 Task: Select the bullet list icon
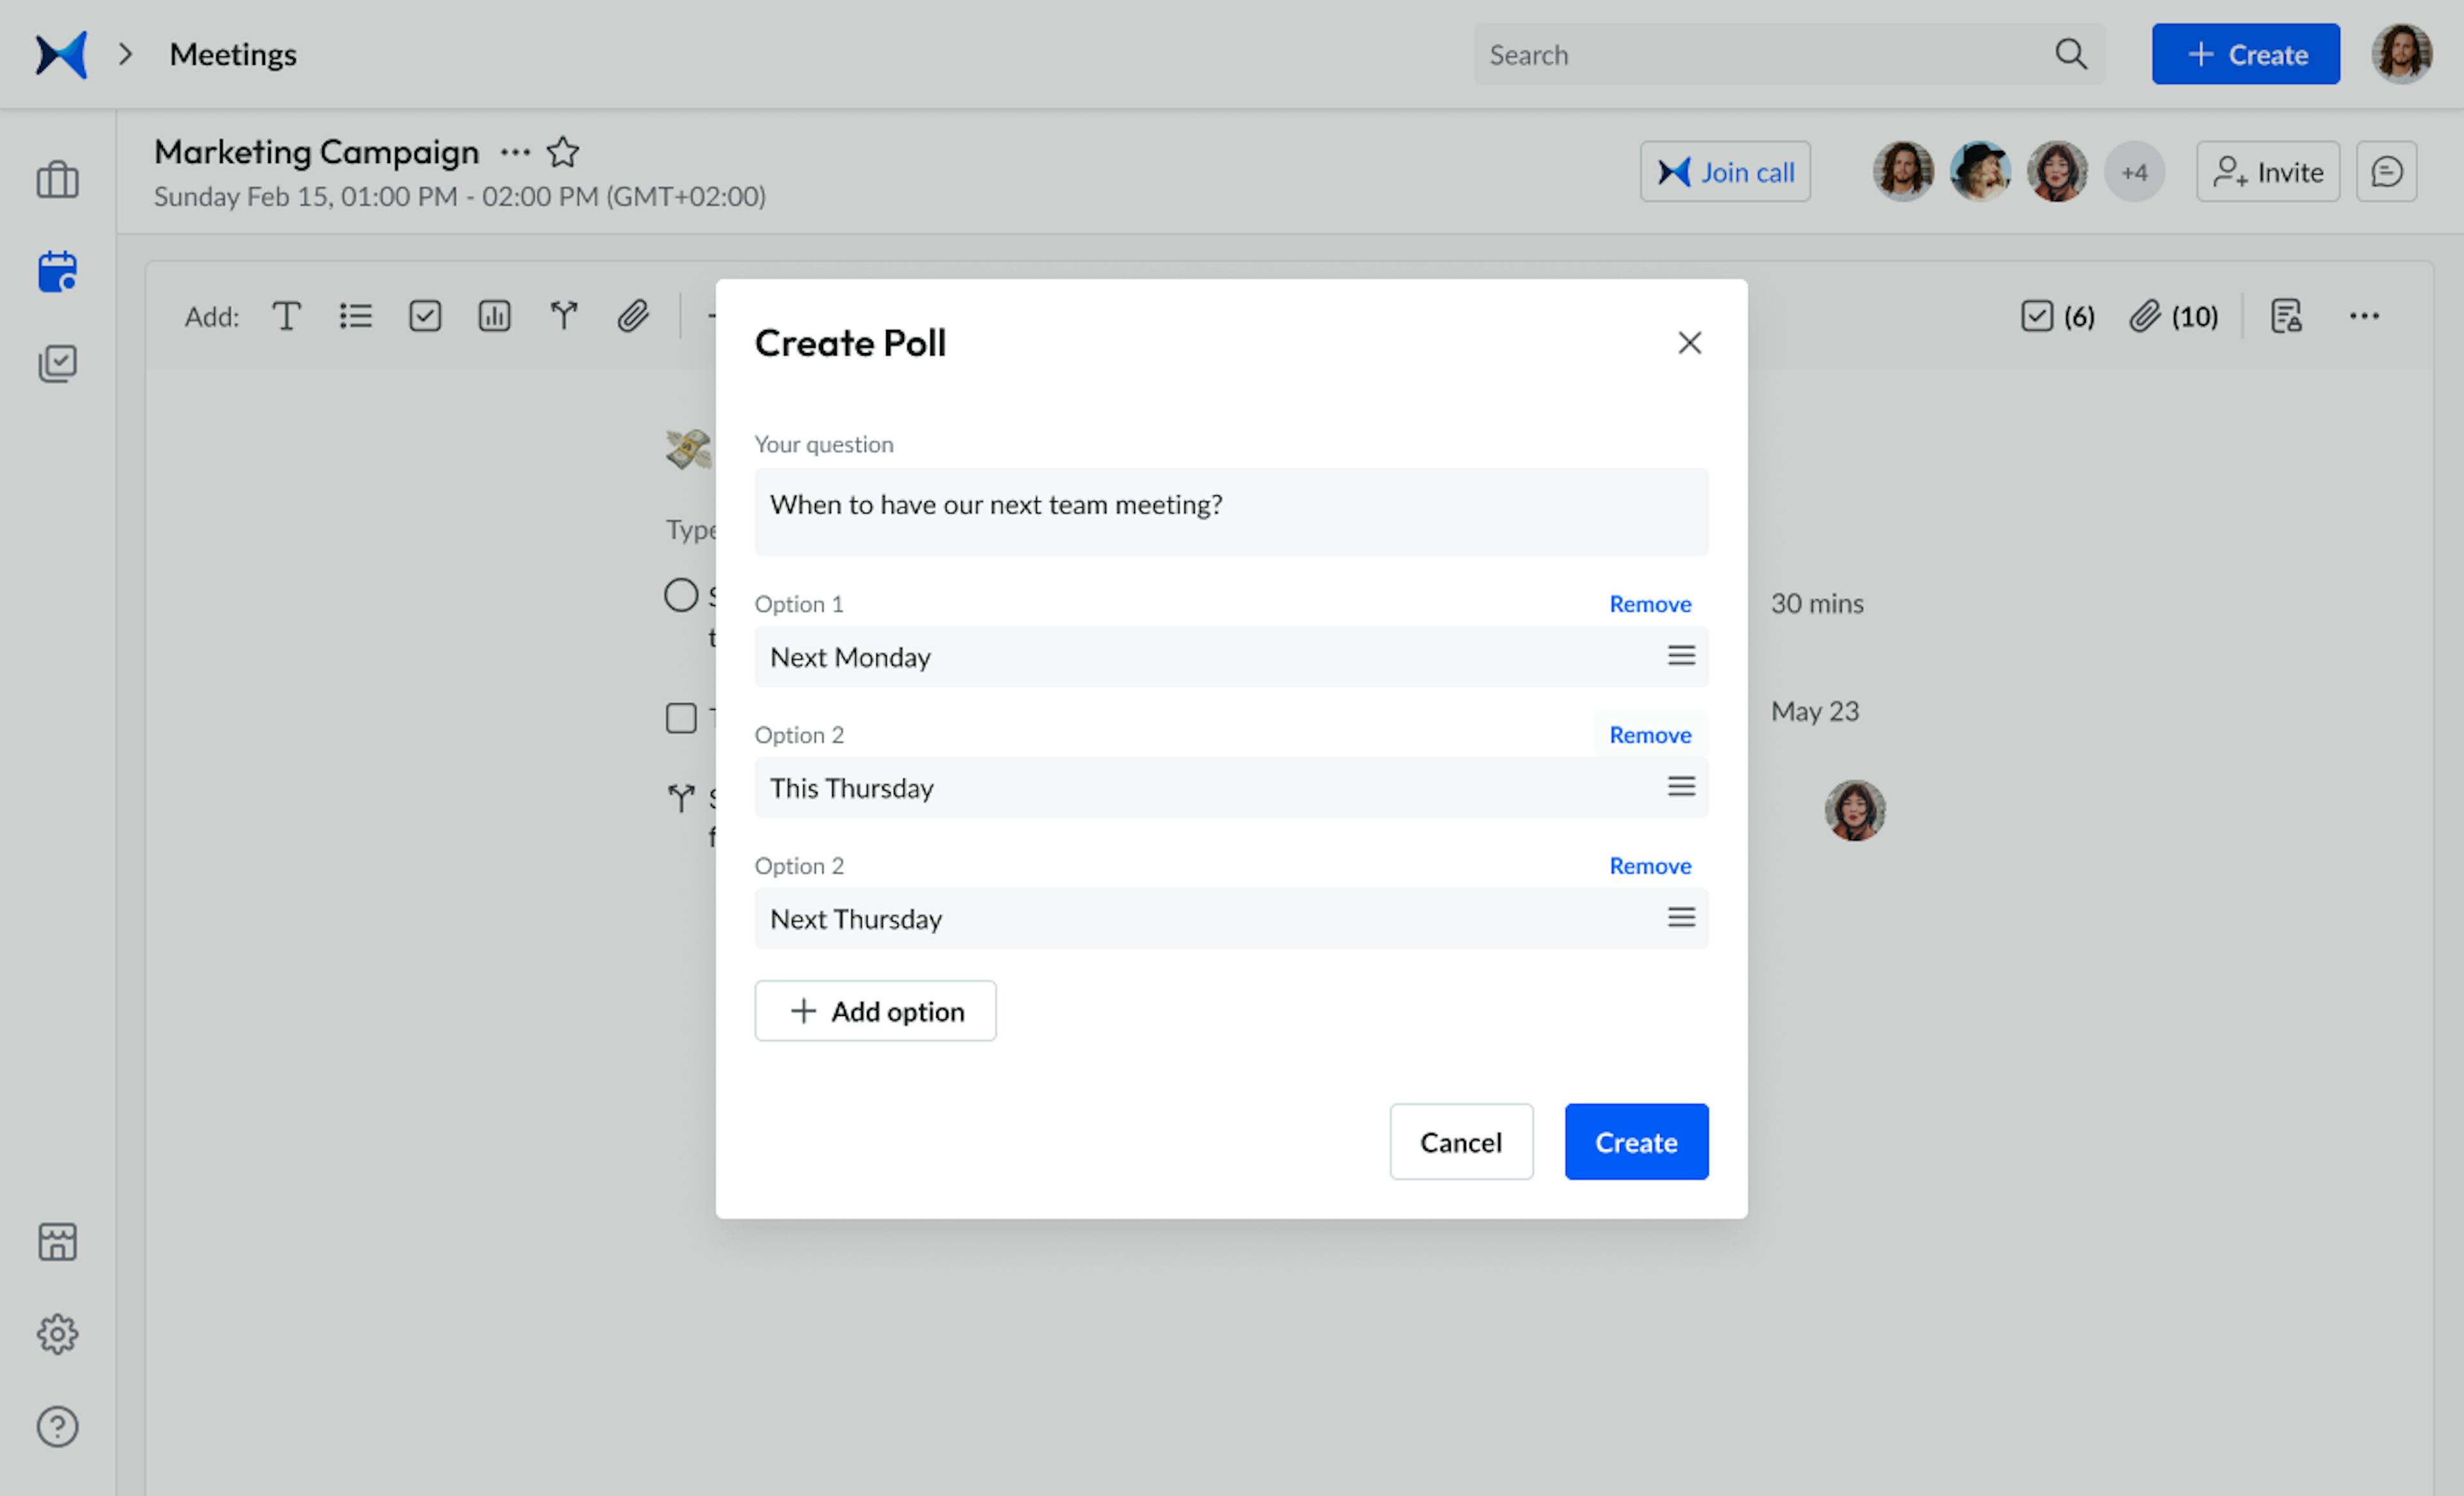tap(354, 315)
